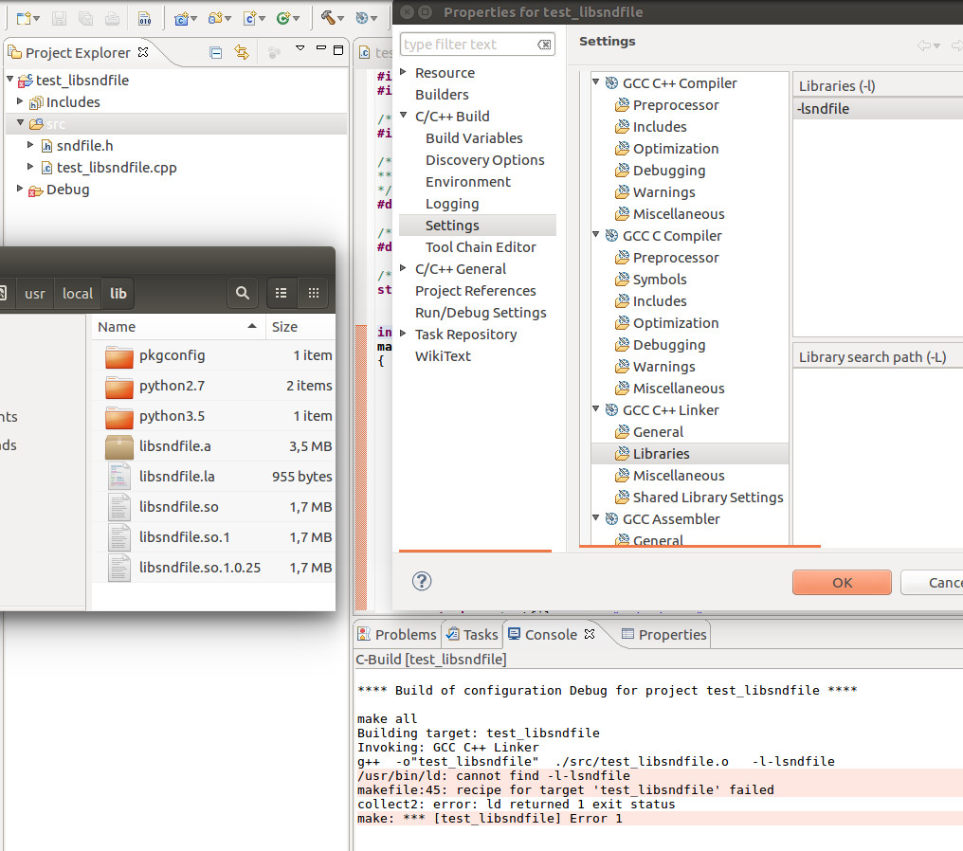Open the Properties tab in bottom panel
The height and width of the screenshot is (851, 963).
(x=663, y=635)
